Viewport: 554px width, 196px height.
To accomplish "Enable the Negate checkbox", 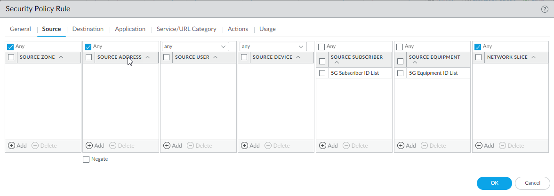I will tap(86, 159).
